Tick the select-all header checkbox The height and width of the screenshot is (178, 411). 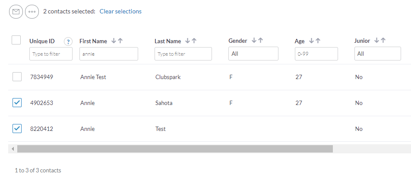click(16, 40)
